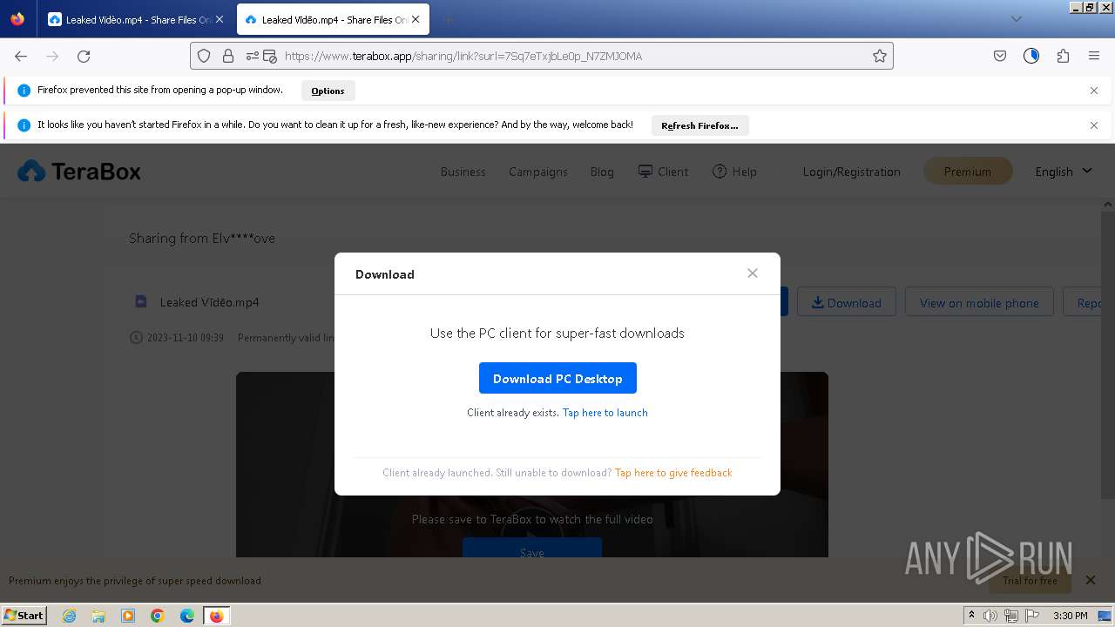Viewport: 1115px width, 627px height.
Task: Open the Firefox extensions puzzle icon
Action: tap(1063, 56)
